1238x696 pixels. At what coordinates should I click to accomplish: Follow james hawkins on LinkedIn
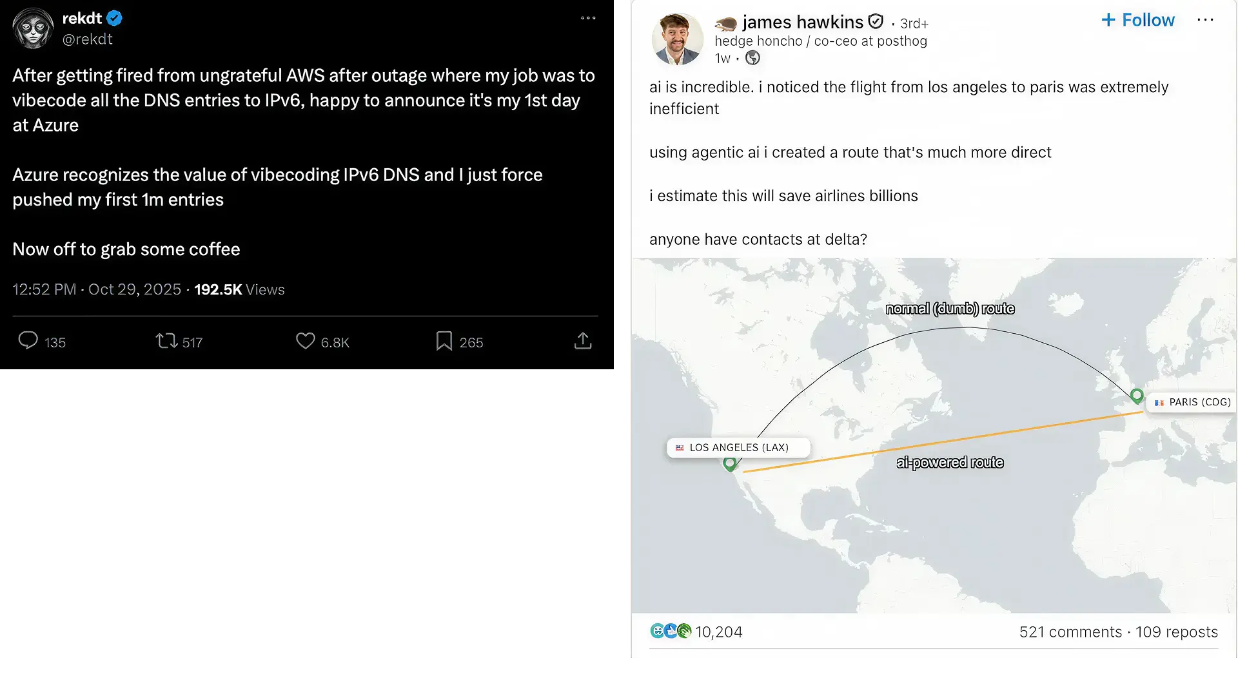pyautogui.click(x=1138, y=20)
